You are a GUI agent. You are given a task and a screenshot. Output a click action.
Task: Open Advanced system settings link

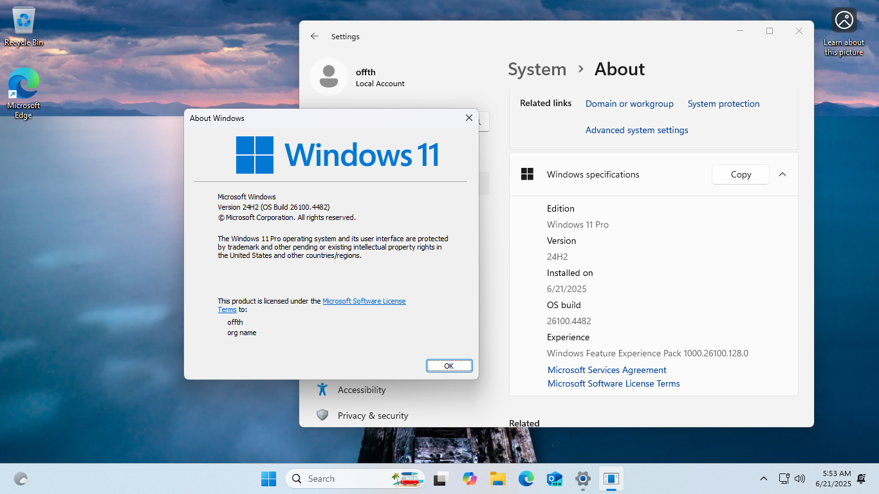(636, 130)
